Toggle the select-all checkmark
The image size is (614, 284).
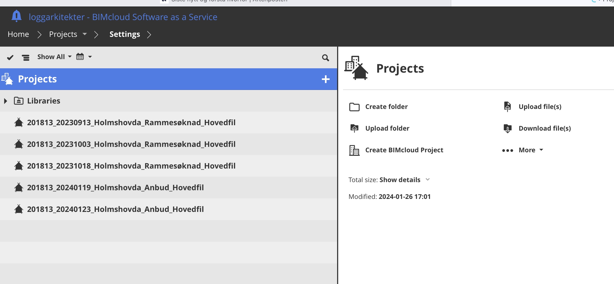pyautogui.click(x=10, y=57)
